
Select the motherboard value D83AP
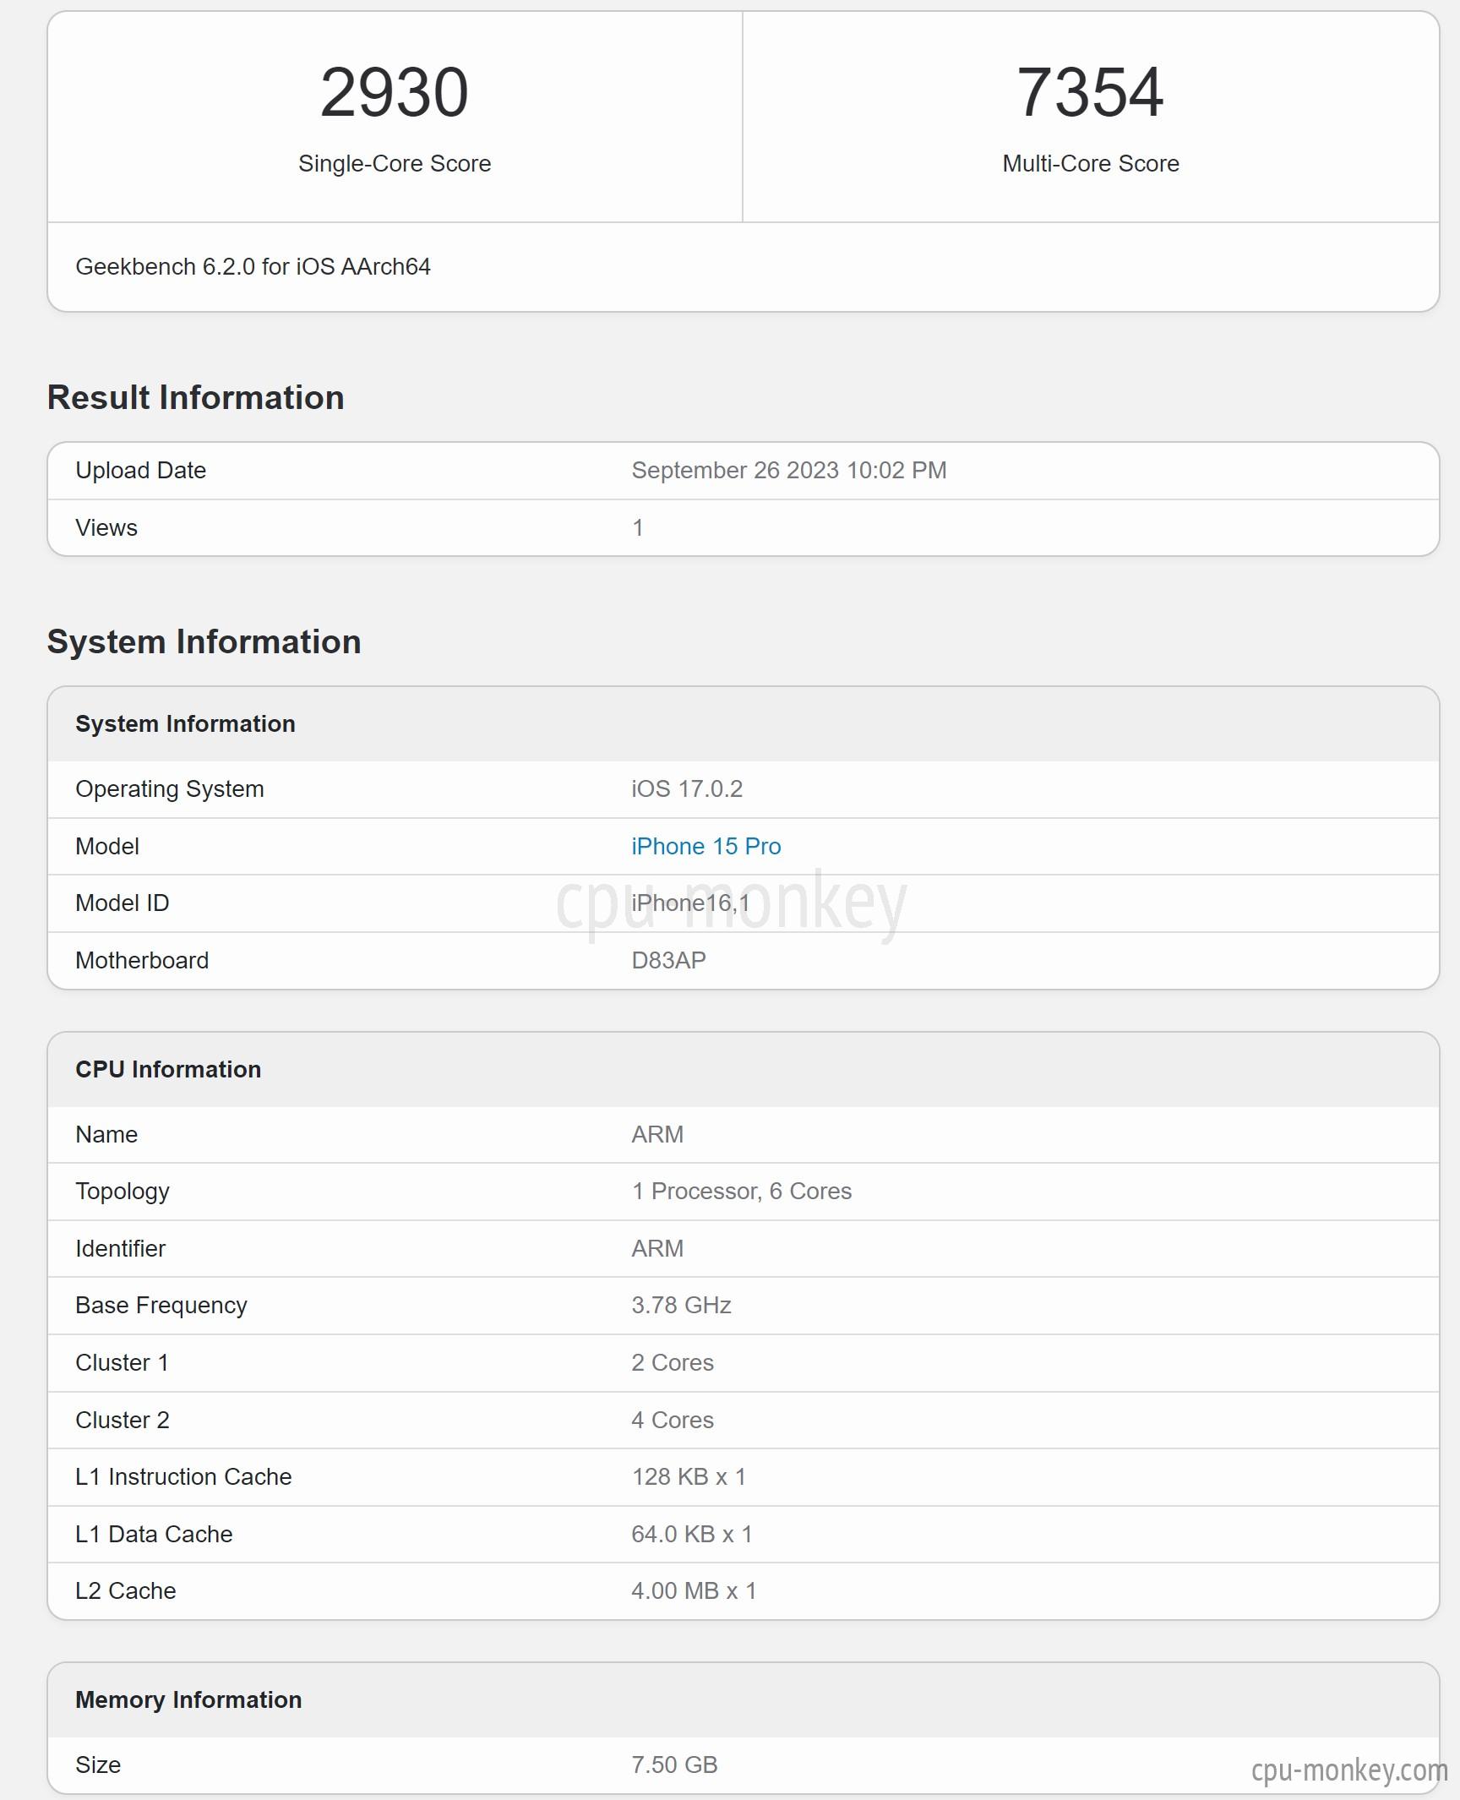tap(668, 960)
